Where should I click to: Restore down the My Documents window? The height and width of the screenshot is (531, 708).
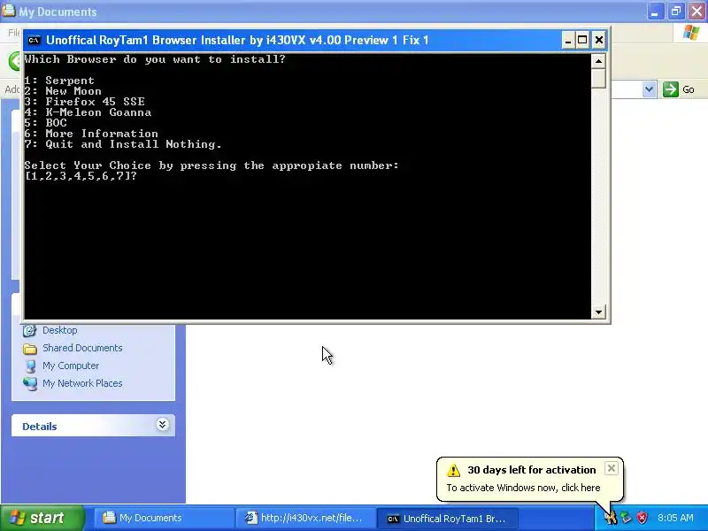point(675,12)
